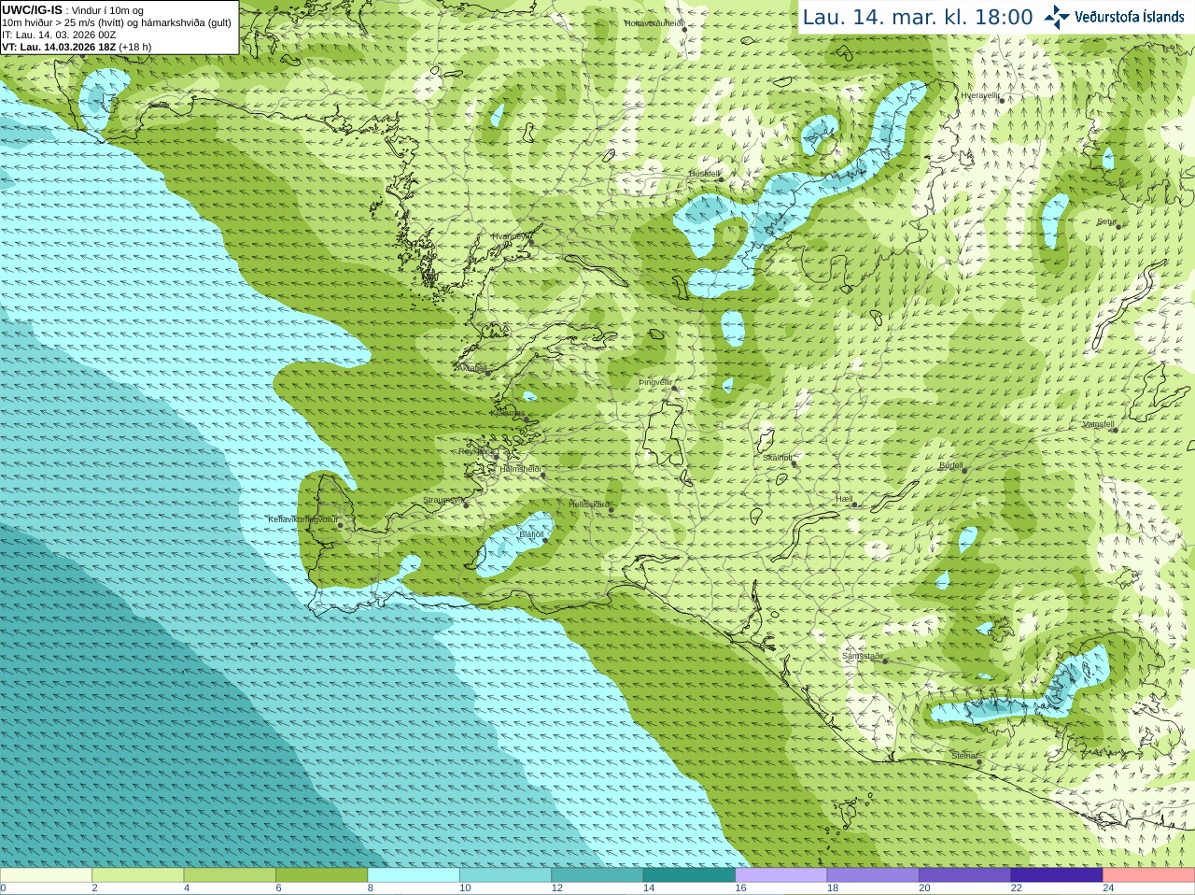Select the 4–6 m/s green legend swatch
The image size is (1195, 895).
pos(230,875)
